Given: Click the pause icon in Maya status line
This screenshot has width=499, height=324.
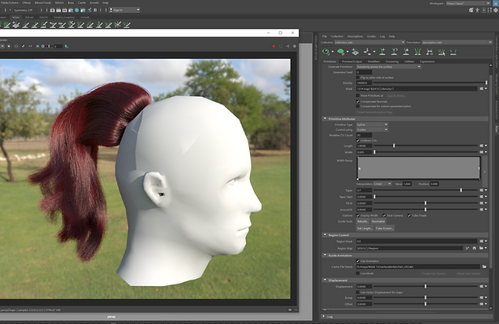Looking at the screenshot, I should (x=95, y=10).
